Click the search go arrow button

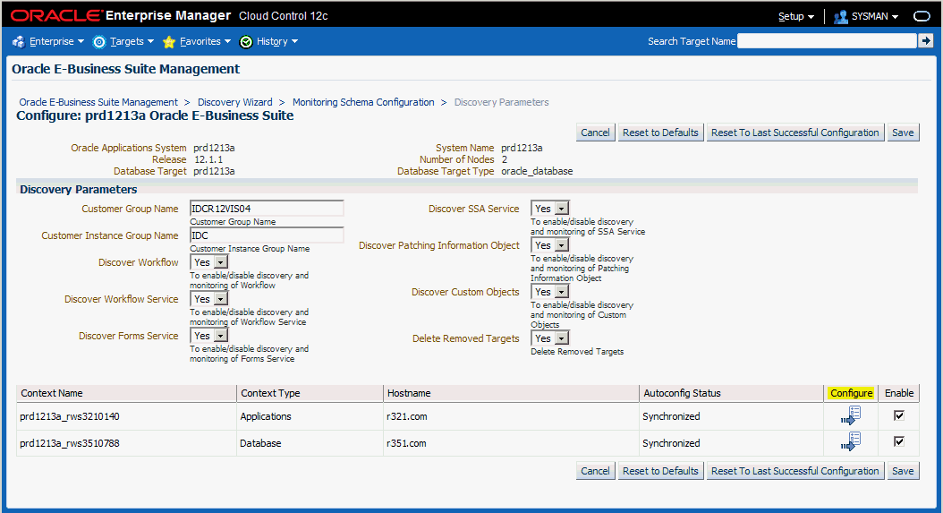coord(926,41)
